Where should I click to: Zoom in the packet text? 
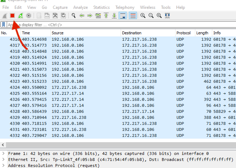(143, 16)
